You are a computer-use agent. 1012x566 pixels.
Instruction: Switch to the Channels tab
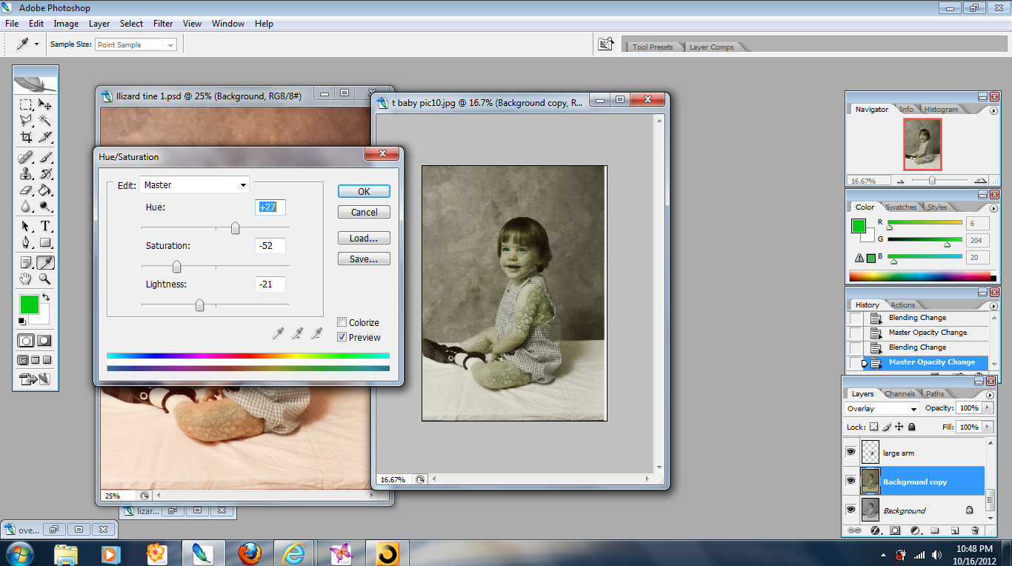coord(899,394)
